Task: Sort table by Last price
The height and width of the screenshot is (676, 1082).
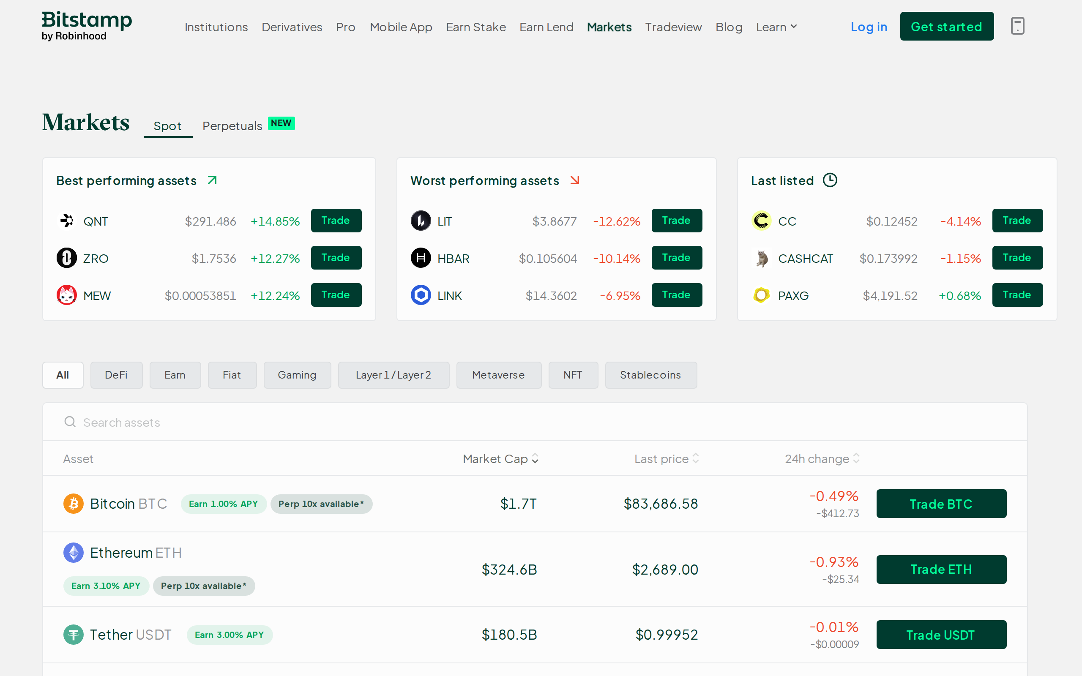Action: pyautogui.click(x=667, y=459)
